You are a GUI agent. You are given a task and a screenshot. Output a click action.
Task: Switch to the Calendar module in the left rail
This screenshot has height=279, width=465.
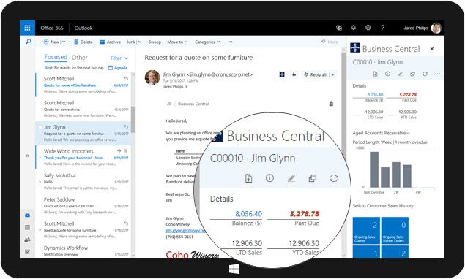[27, 228]
